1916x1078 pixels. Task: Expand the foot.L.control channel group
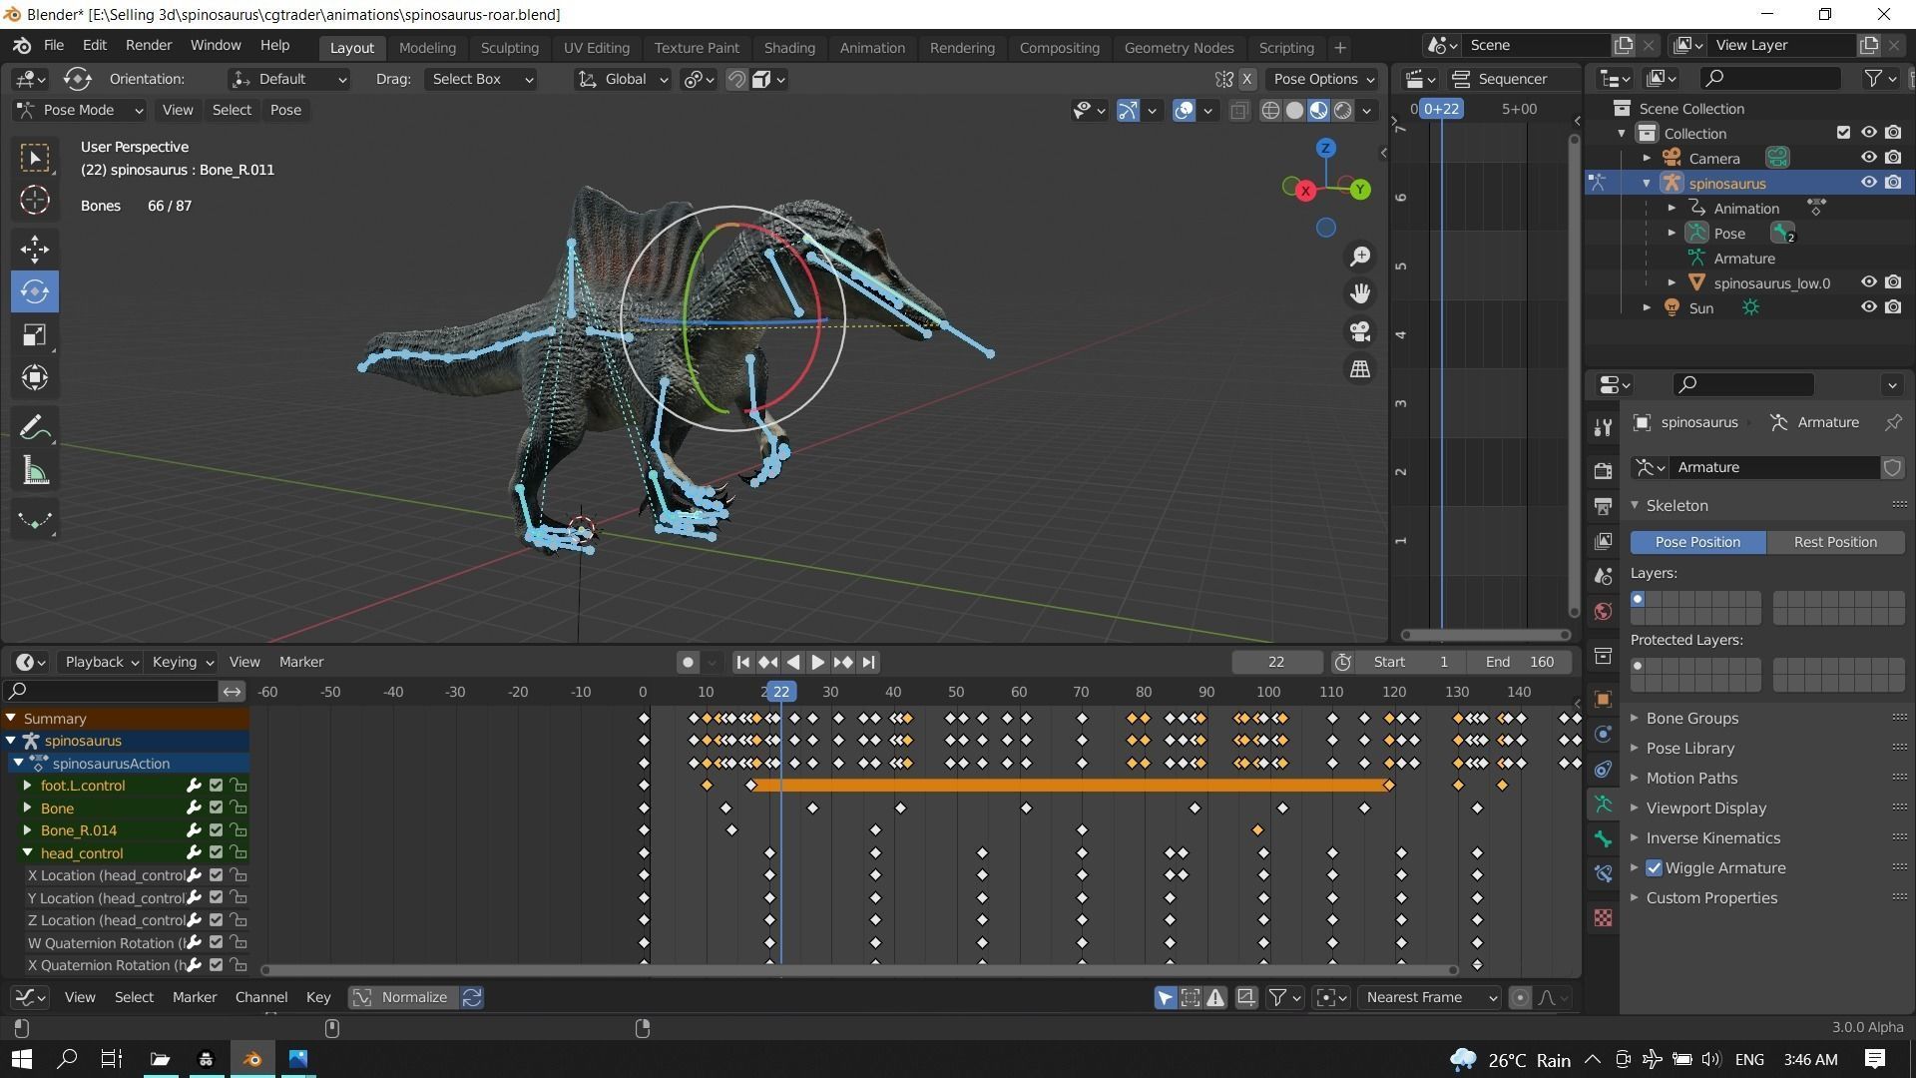coord(27,786)
